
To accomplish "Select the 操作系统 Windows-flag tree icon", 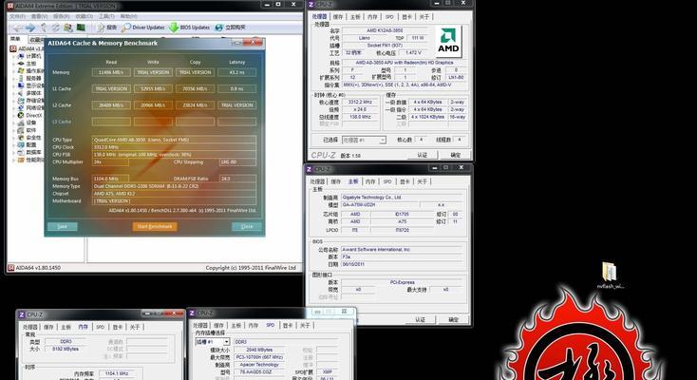I will point(21,70).
